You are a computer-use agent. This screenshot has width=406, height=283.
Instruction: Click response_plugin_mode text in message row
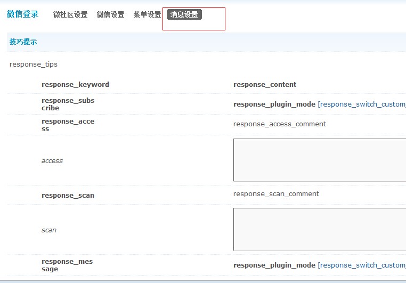[x=274, y=265]
